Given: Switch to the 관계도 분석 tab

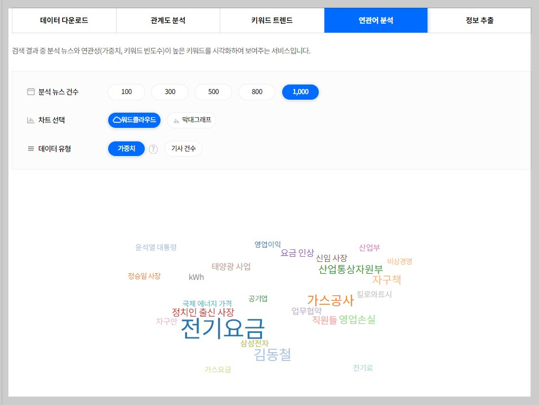Looking at the screenshot, I should 167,19.
